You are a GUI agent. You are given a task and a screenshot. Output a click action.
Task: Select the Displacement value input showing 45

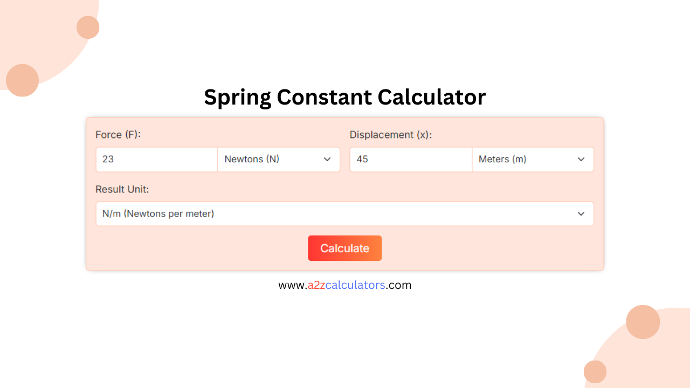[411, 159]
